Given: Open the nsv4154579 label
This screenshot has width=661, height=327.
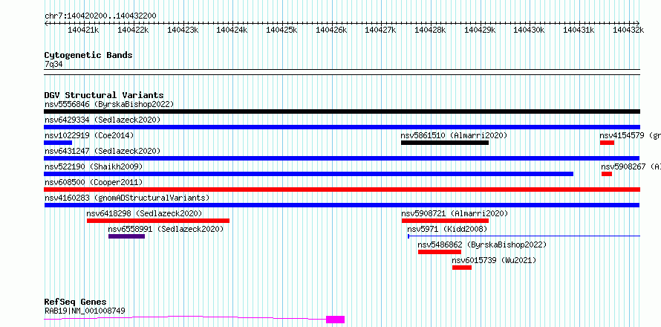Looking at the screenshot, I should [631, 135].
